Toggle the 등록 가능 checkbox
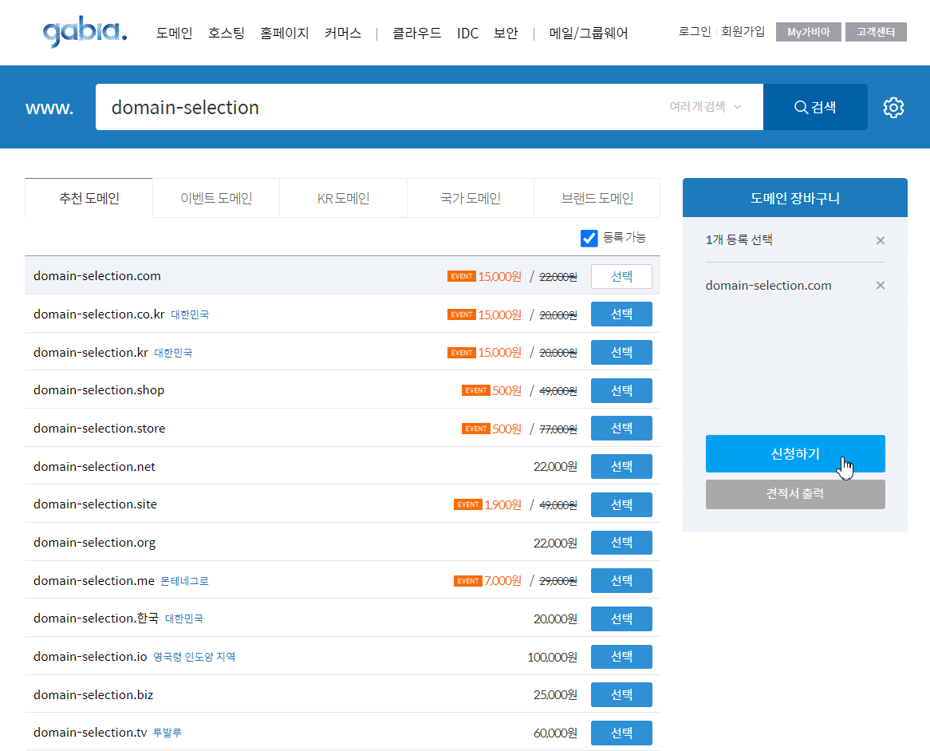This screenshot has width=930, height=751. (589, 238)
